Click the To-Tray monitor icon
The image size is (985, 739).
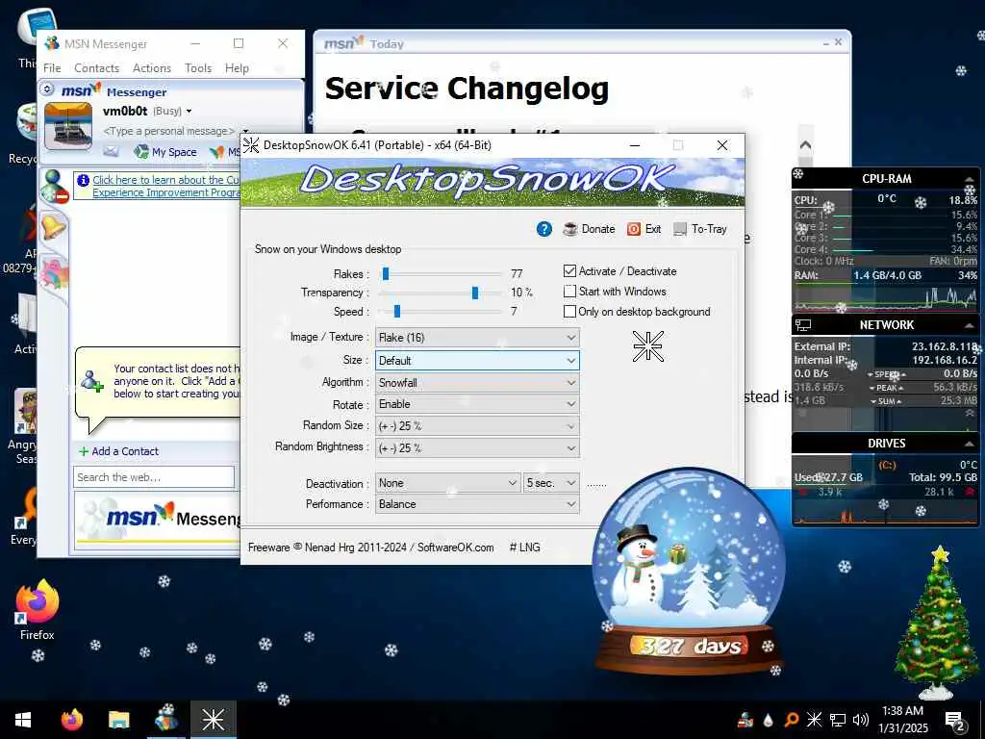click(x=680, y=229)
